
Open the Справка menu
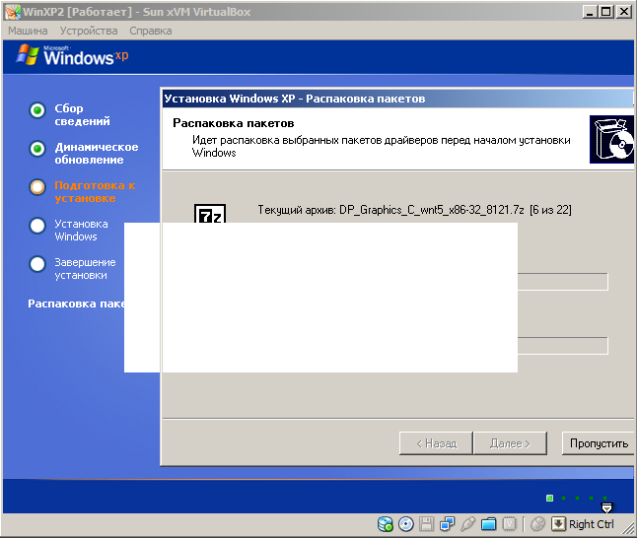point(150,31)
